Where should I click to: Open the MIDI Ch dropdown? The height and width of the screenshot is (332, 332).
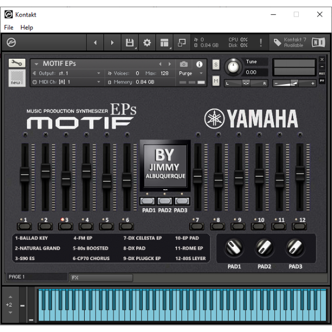point(67,82)
